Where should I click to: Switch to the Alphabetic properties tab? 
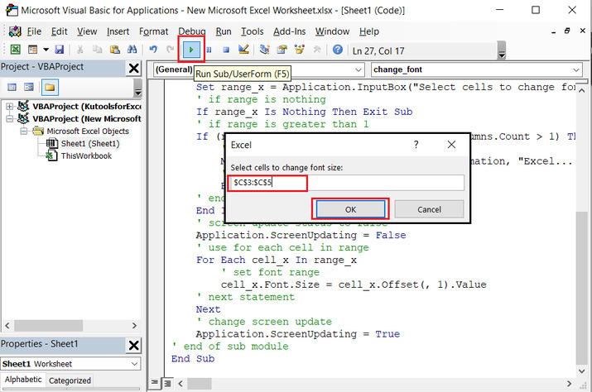pos(23,380)
